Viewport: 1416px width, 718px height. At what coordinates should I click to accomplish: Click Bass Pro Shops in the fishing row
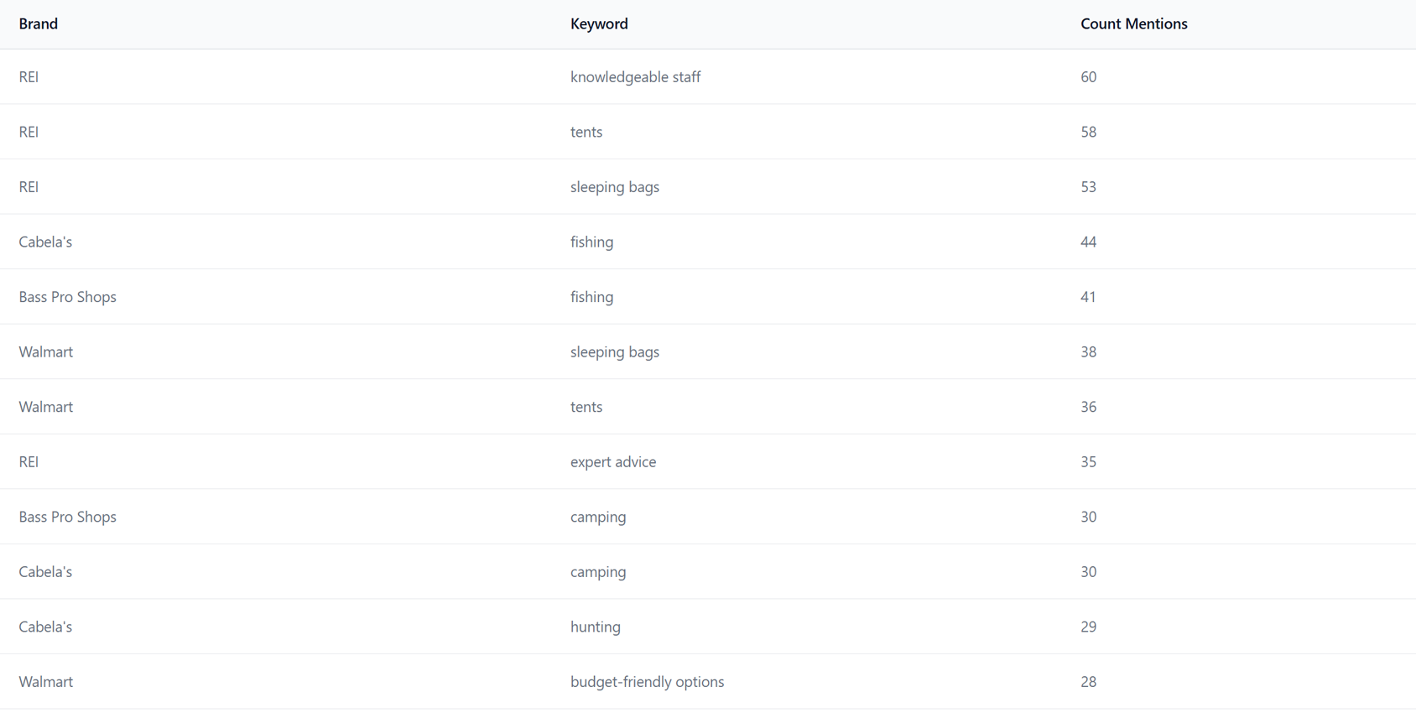tap(67, 297)
